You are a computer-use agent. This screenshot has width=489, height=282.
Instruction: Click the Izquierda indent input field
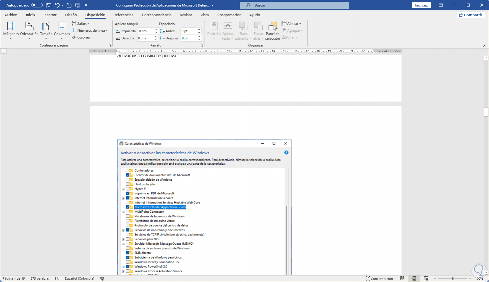click(148, 31)
